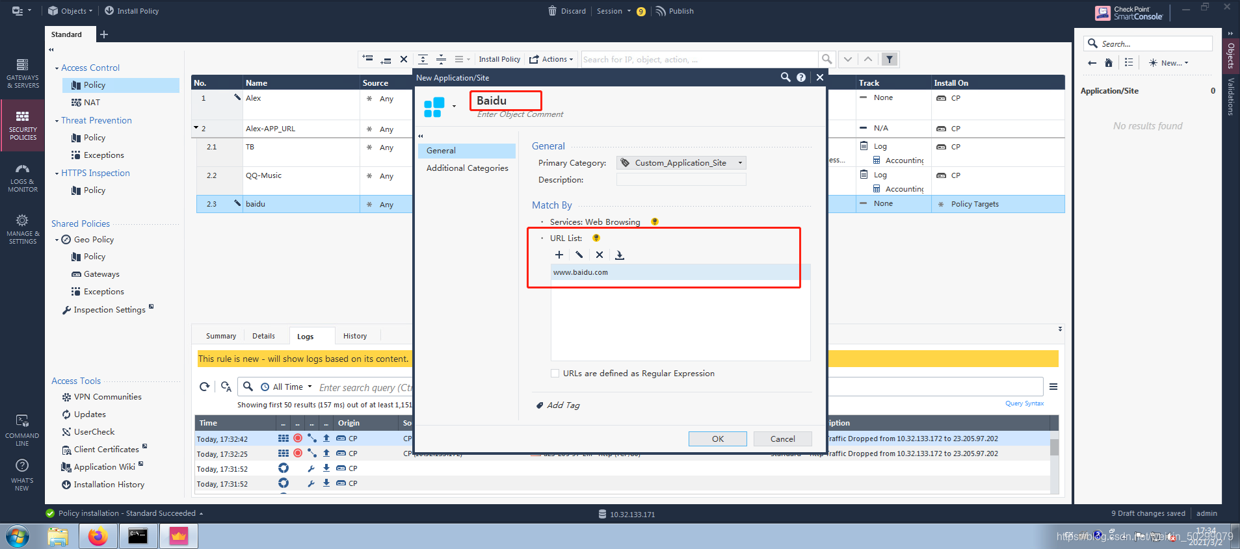Click Install Policy in rulebase toolbar
The image size is (1240, 549).
coord(499,59)
